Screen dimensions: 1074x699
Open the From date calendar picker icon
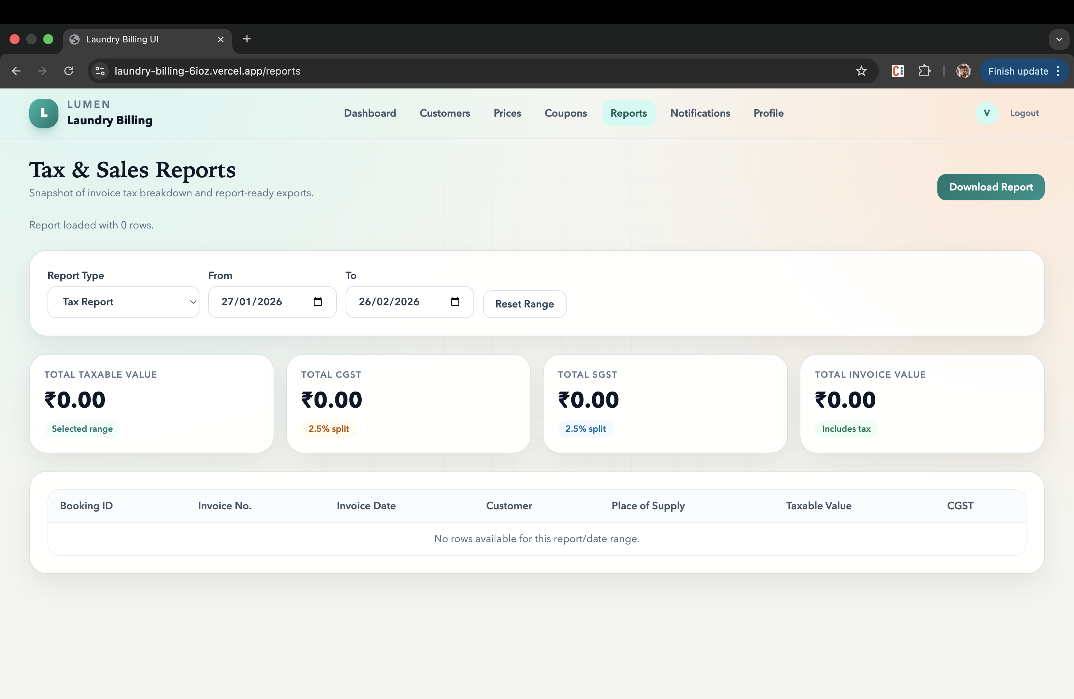[318, 302]
